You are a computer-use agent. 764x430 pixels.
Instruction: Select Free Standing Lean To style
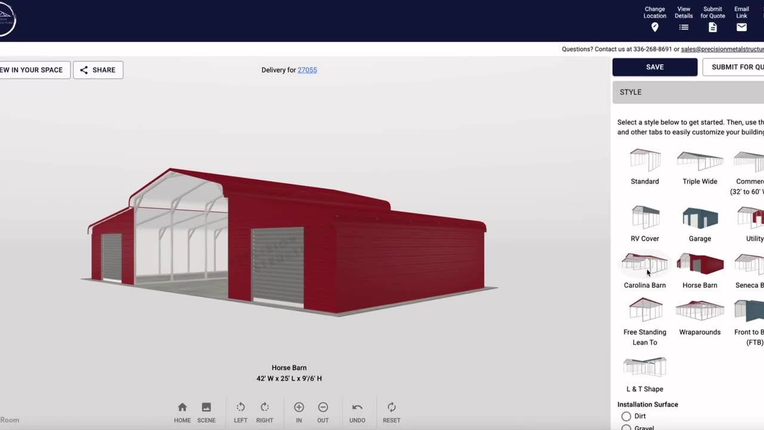(645, 310)
